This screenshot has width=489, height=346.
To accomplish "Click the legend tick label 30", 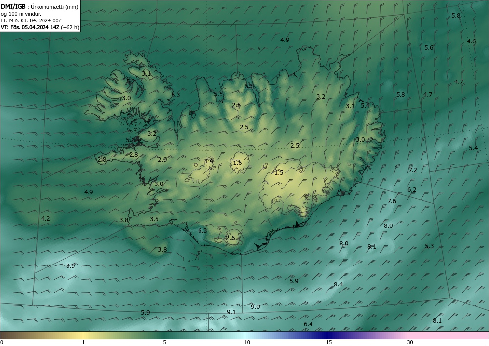I will coord(410,342).
